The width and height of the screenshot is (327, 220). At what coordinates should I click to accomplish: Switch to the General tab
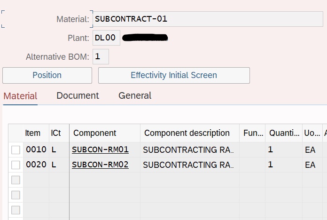[135, 95]
